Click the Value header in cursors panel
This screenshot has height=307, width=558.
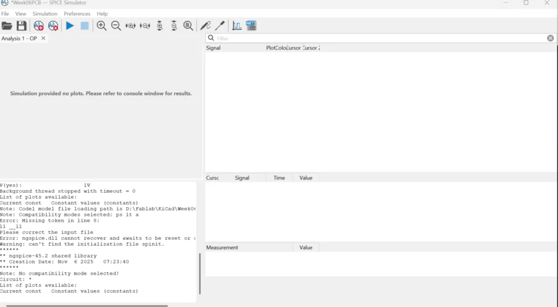tap(306, 178)
